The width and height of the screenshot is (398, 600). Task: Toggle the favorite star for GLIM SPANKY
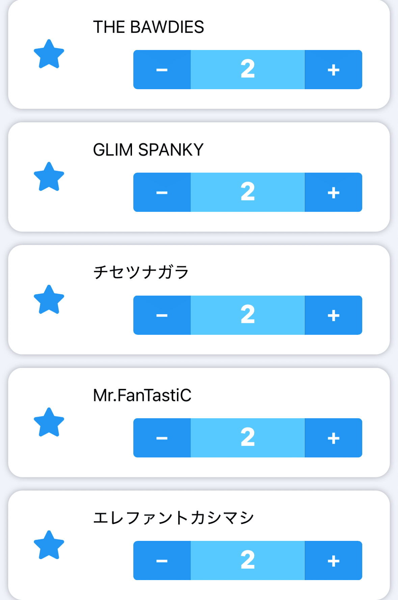tap(49, 177)
